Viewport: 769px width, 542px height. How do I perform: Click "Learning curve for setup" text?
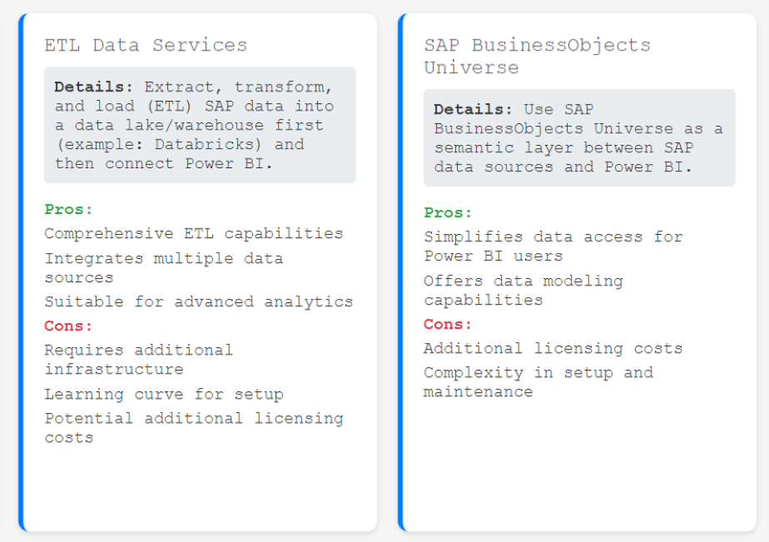163,394
